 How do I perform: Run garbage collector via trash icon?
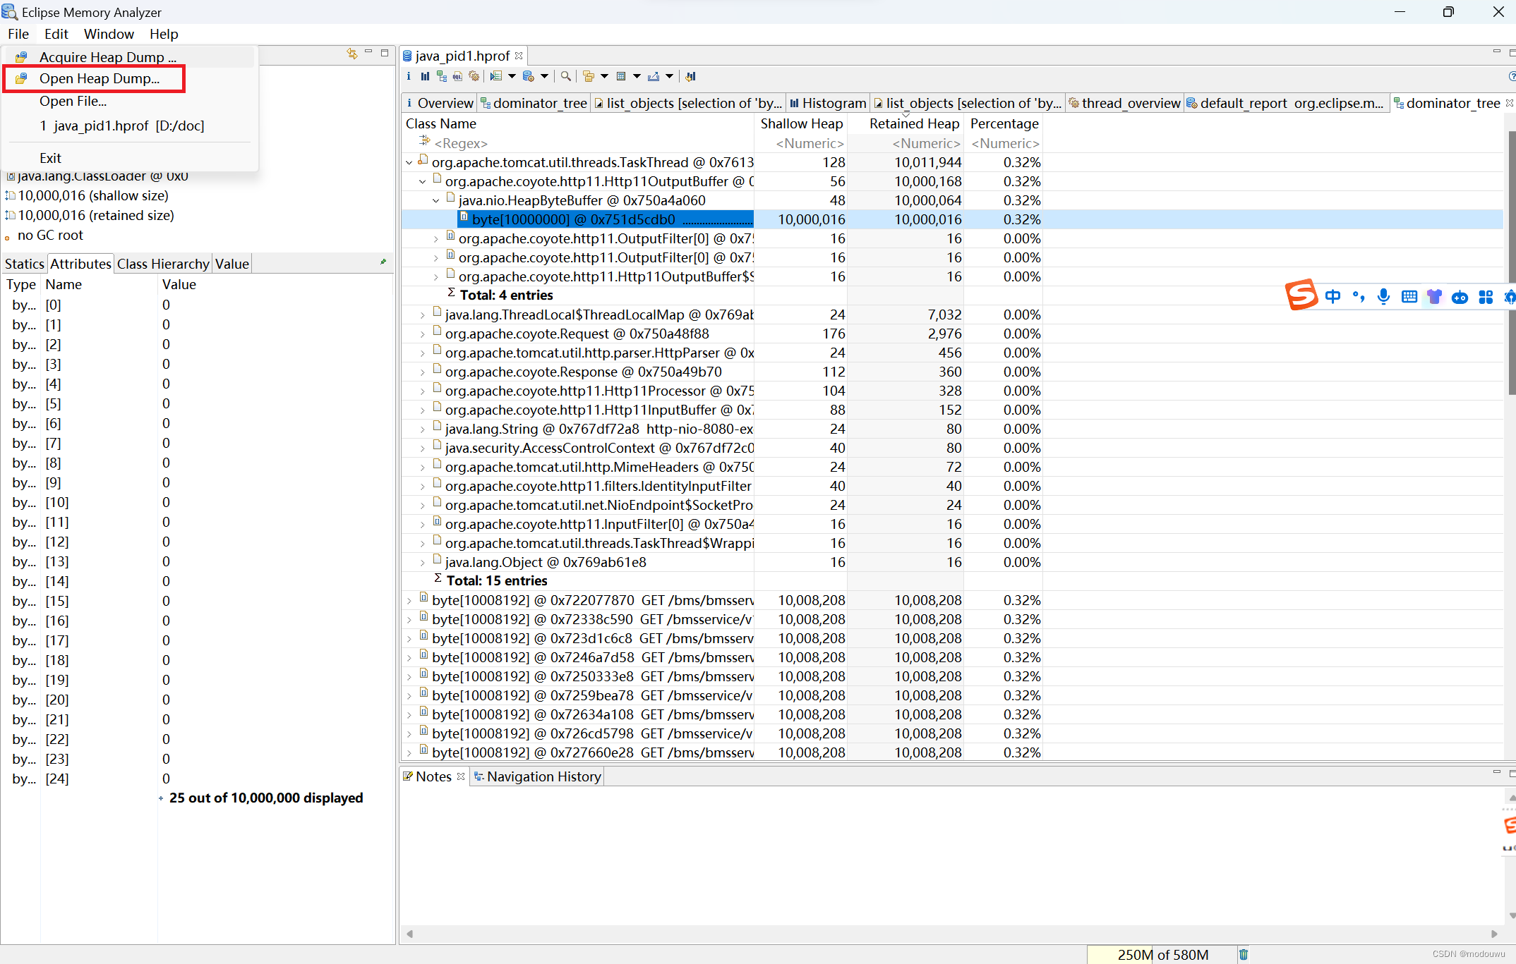[1244, 954]
